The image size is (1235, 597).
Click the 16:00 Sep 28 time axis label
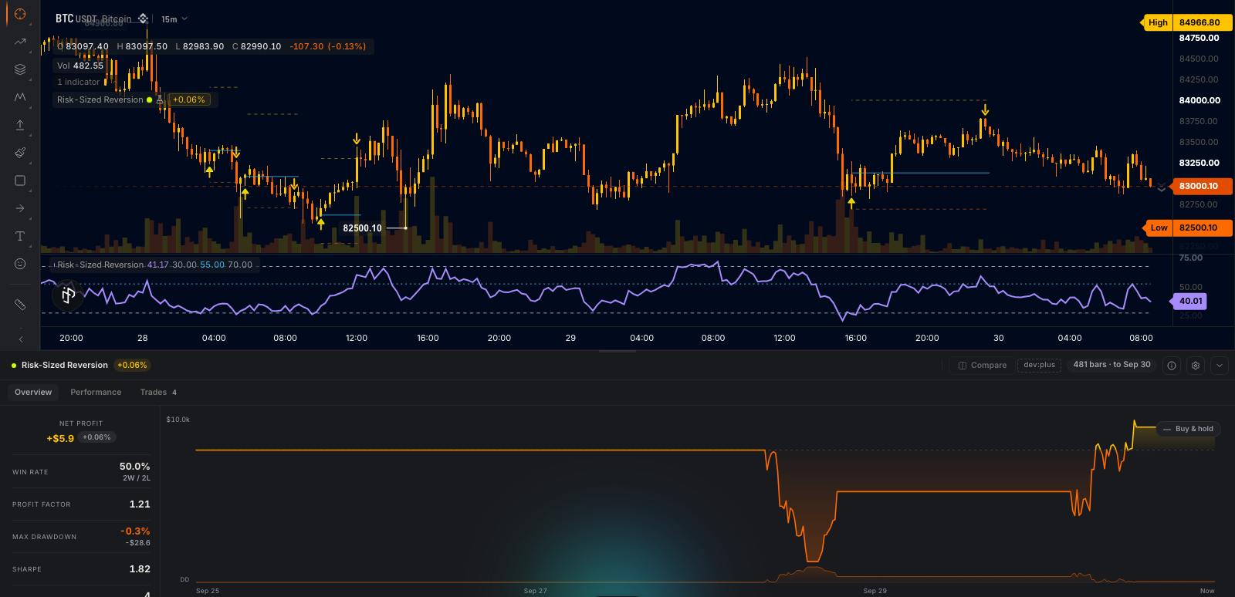[x=428, y=339]
